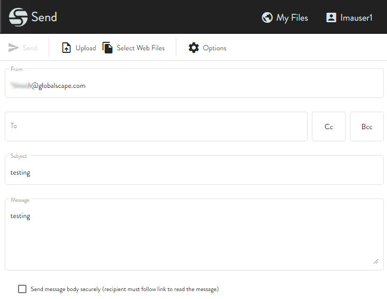The width and height of the screenshot is (387, 299).
Task: Show the Cc recipient field
Action: click(x=329, y=126)
